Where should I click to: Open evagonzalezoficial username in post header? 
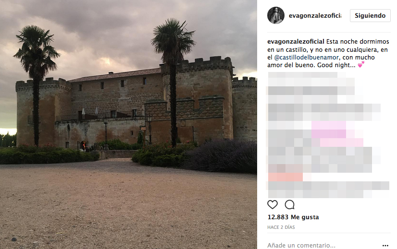tap(315, 16)
